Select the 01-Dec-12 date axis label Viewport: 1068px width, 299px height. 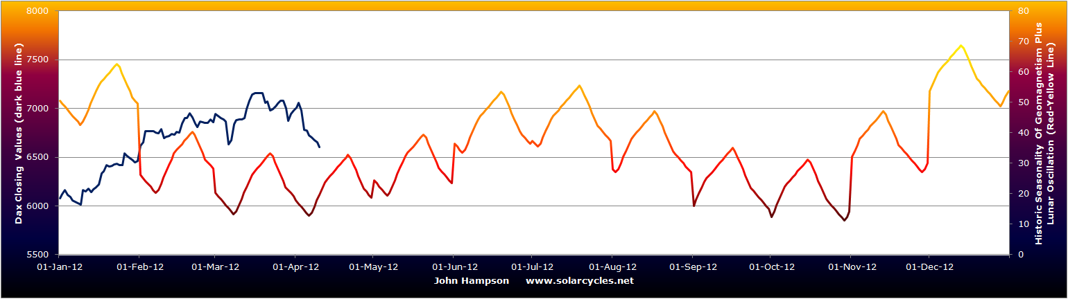tap(929, 266)
